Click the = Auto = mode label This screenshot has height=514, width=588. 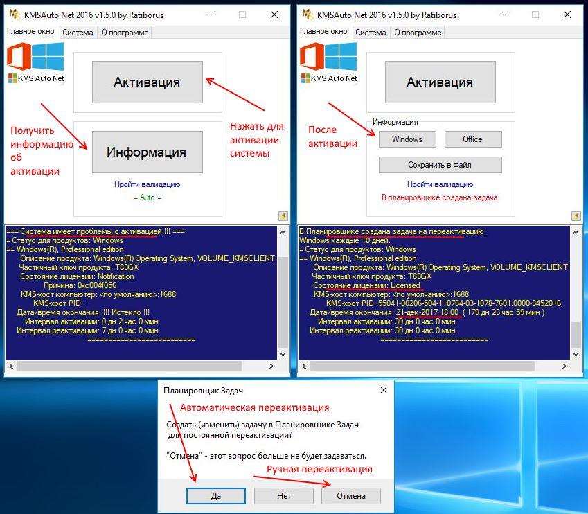(x=148, y=197)
